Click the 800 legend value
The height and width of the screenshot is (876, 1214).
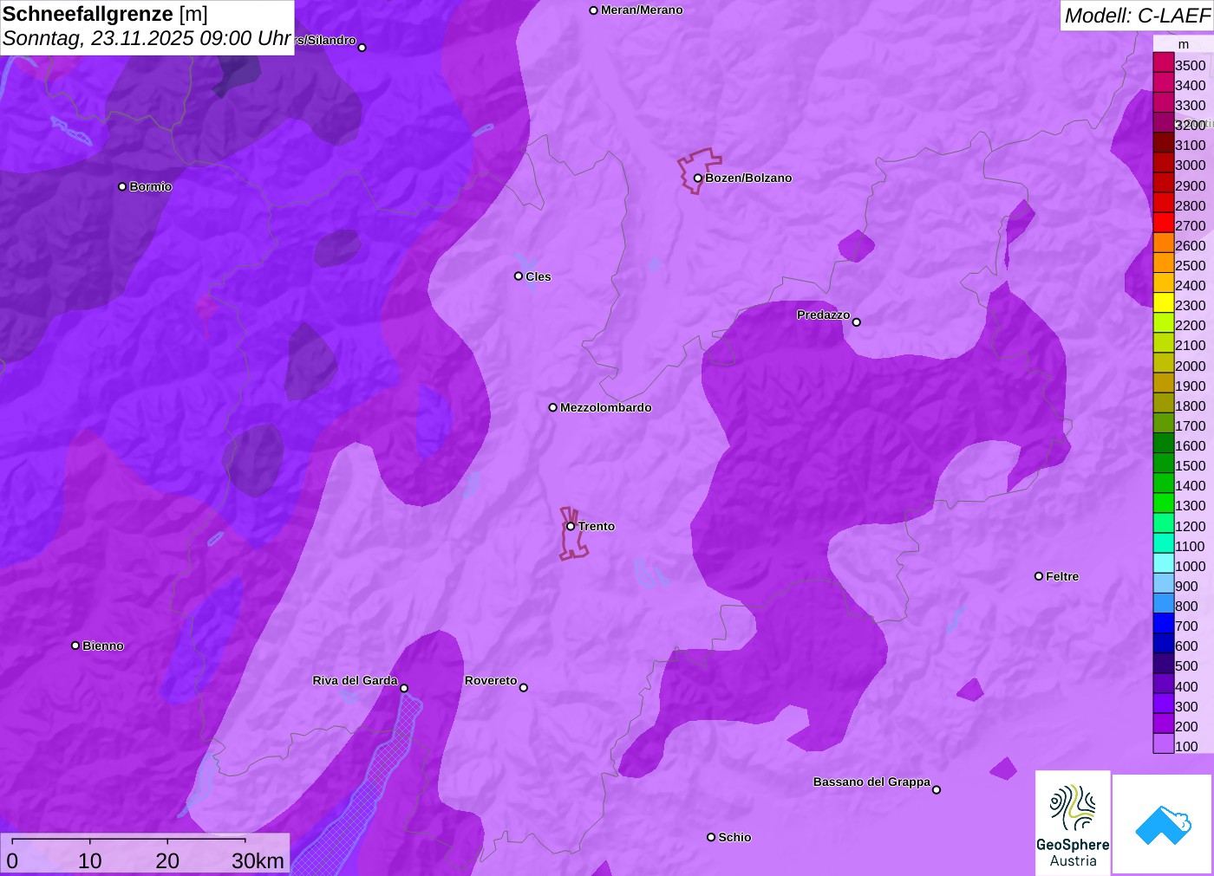coord(1186,606)
